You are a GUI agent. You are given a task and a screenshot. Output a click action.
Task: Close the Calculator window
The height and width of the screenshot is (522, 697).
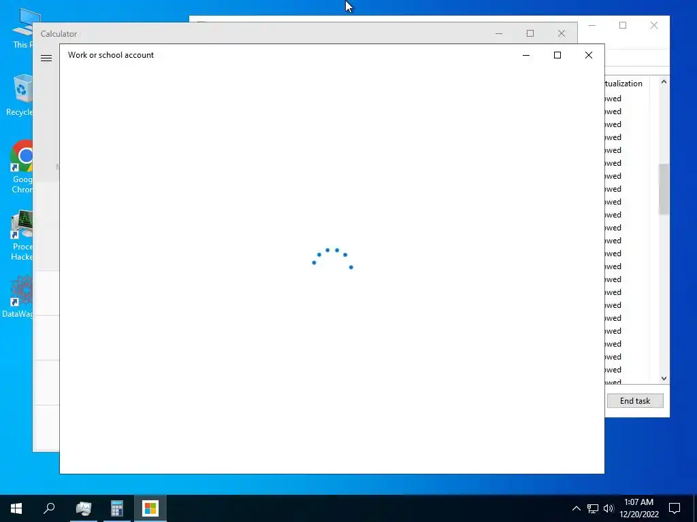point(562,33)
